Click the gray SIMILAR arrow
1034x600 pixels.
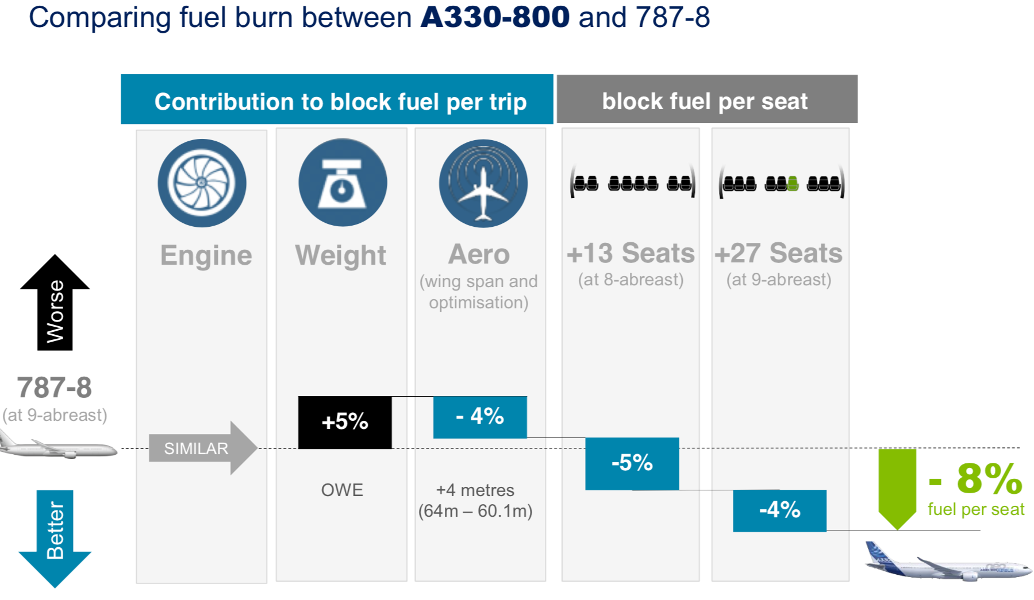[203, 448]
